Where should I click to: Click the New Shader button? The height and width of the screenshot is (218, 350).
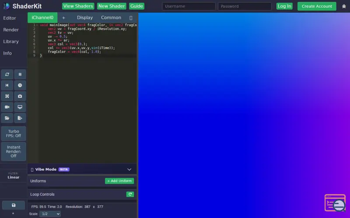(x=112, y=6)
